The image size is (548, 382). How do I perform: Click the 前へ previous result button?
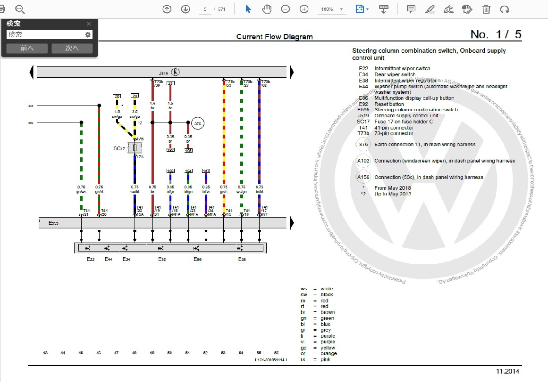pyautogui.click(x=27, y=48)
